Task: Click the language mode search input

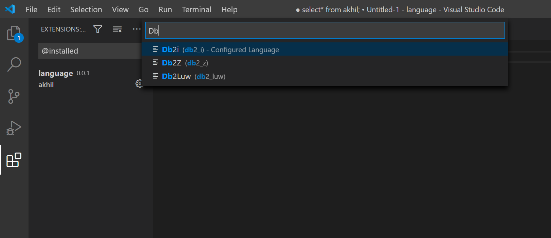Action: [x=325, y=31]
